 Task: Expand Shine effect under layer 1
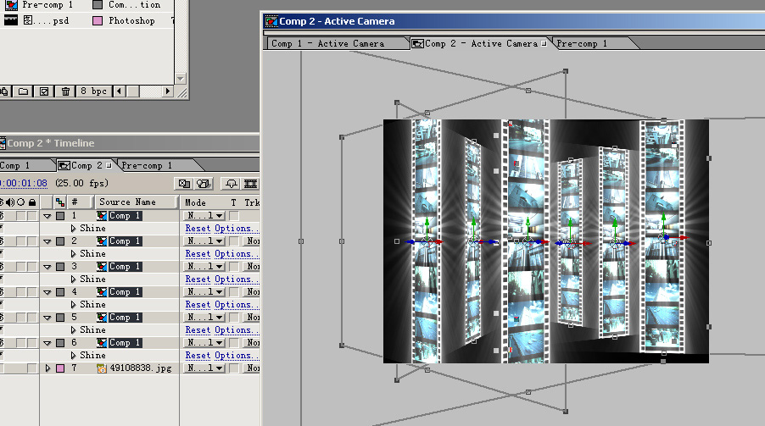click(x=73, y=228)
